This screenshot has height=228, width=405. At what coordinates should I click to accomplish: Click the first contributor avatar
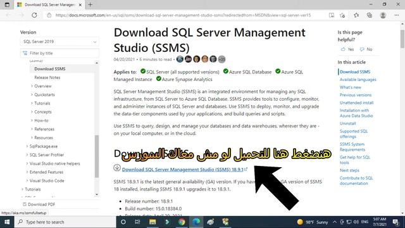[x=180, y=59]
